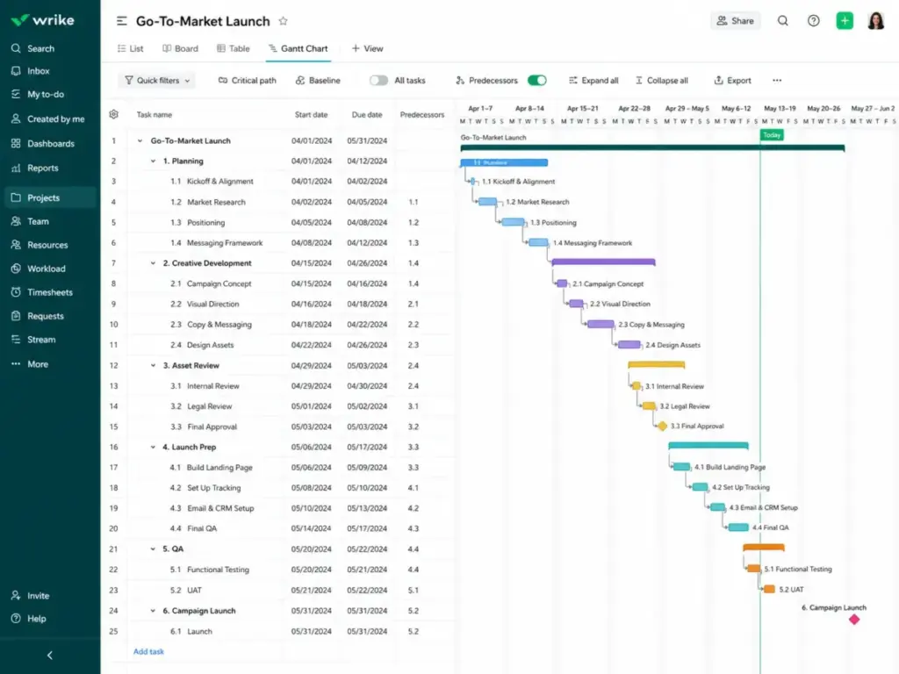Open the user profile avatar
Screen dimensions: 899x674
pyautogui.click(x=876, y=21)
